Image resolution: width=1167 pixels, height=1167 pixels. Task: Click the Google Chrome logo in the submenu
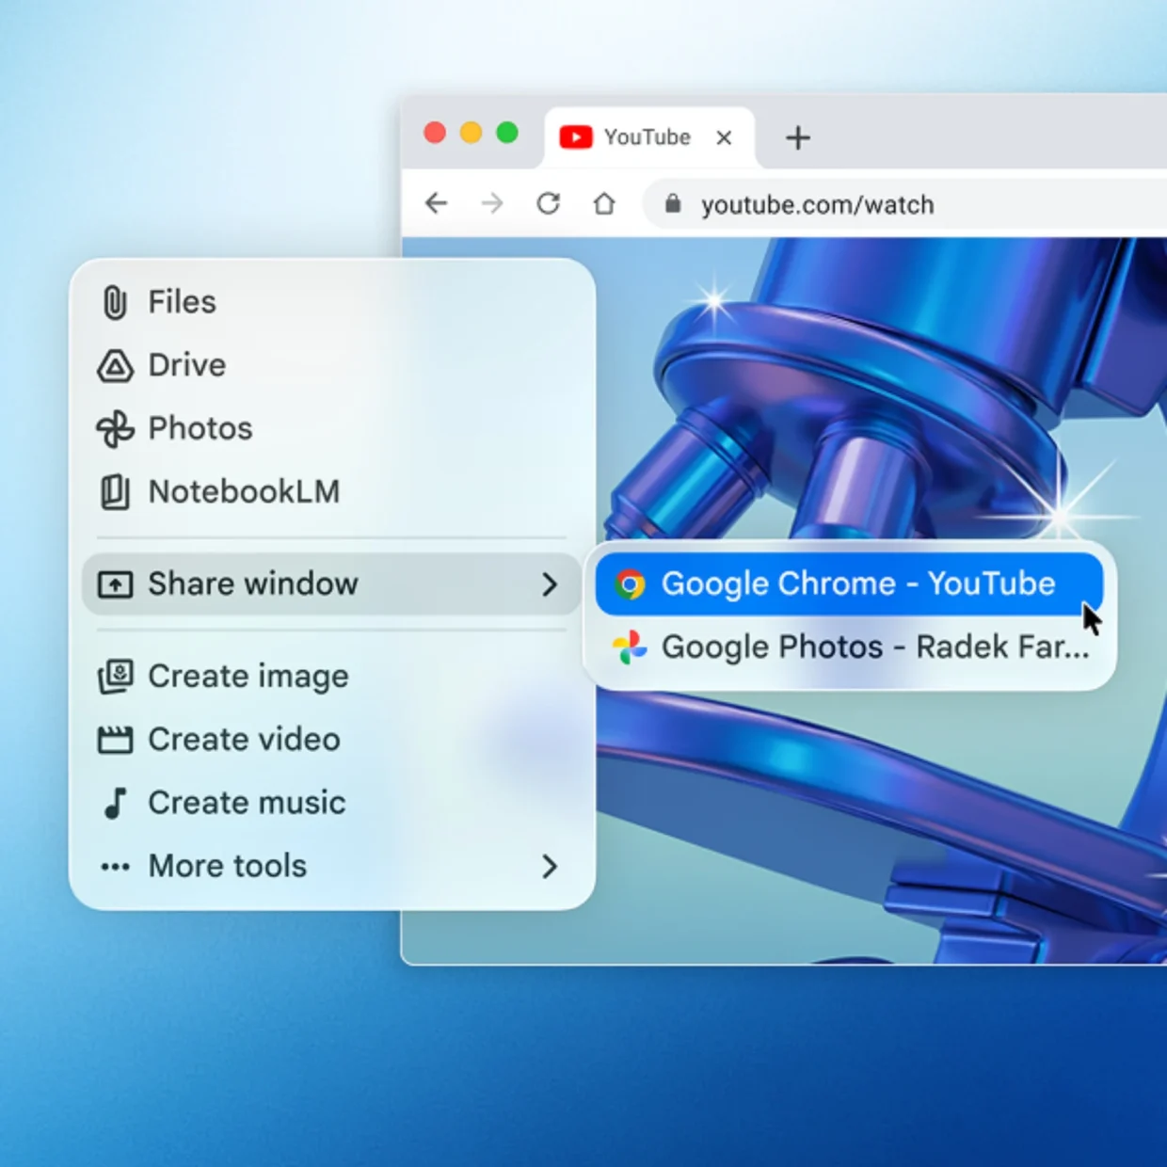631,583
